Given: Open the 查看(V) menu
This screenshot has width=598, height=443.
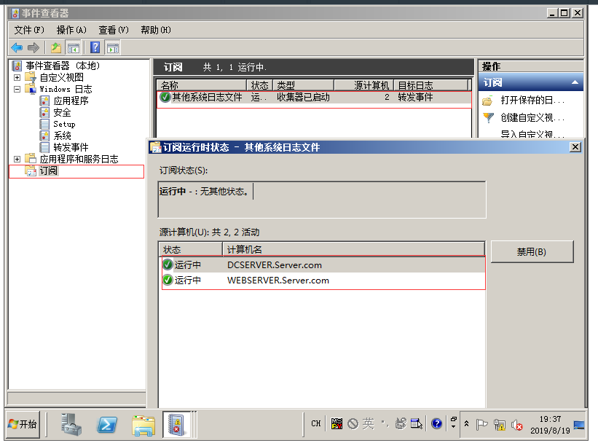Looking at the screenshot, I should [x=113, y=30].
